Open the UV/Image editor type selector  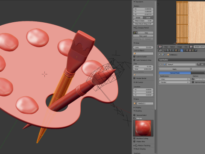pyautogui.click(x=160, y=47)
